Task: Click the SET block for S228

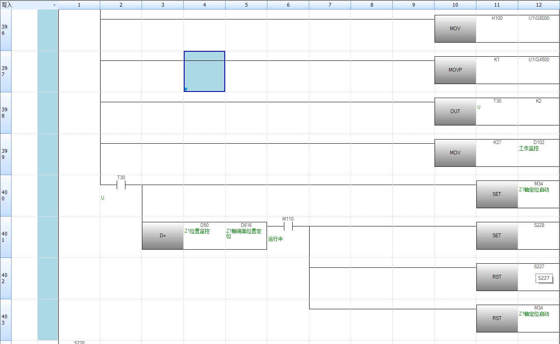Action: point(497,236)
